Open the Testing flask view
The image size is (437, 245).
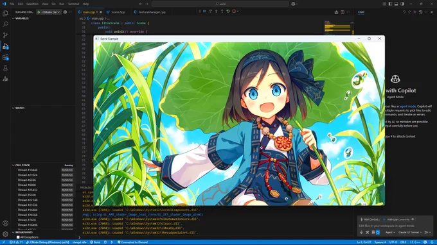click(5, 68)
